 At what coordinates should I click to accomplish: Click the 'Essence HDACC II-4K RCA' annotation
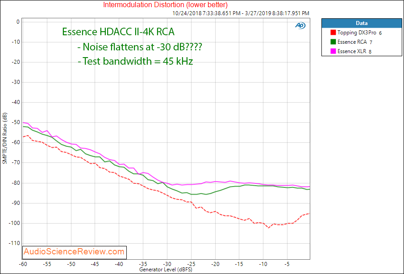tap(118, 32)
